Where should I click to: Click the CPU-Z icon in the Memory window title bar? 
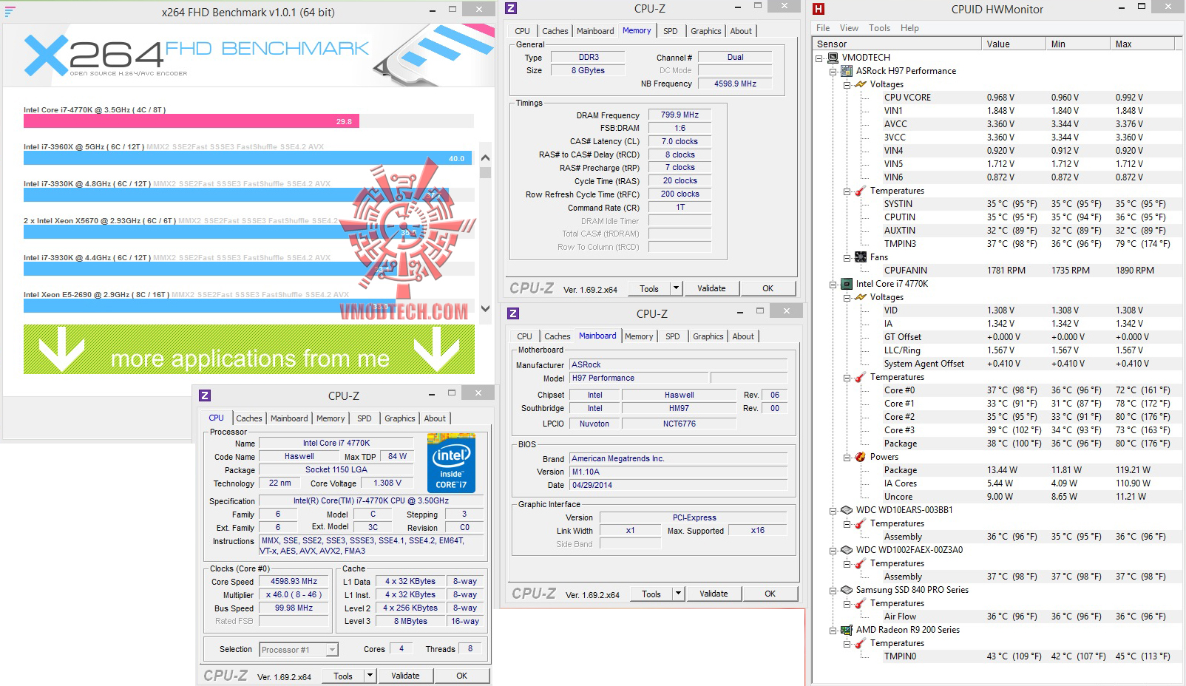pos(511,8)
